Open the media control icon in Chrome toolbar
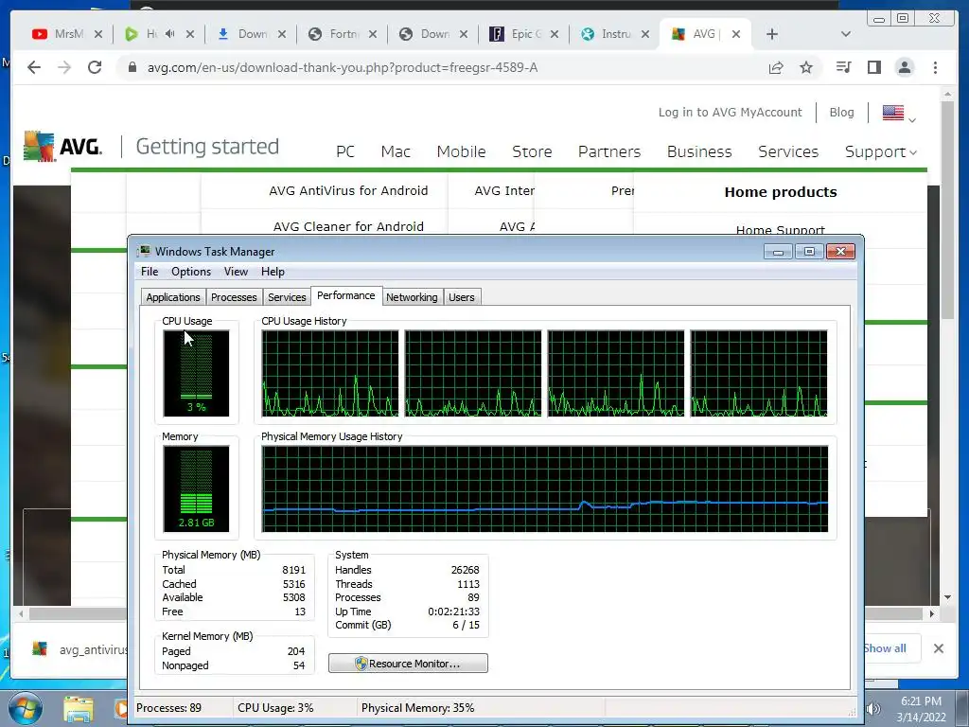This screenshot has width=969, height=727. pos(843,67)
